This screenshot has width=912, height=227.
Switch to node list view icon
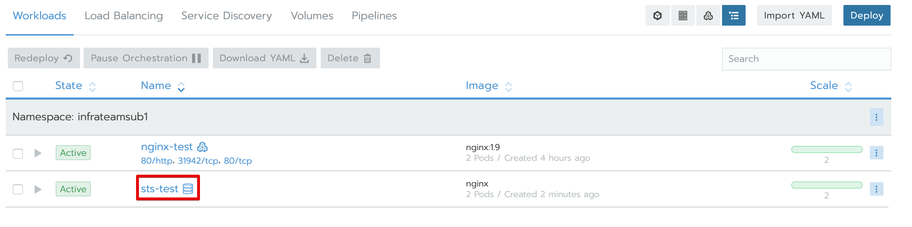(683, 16)
